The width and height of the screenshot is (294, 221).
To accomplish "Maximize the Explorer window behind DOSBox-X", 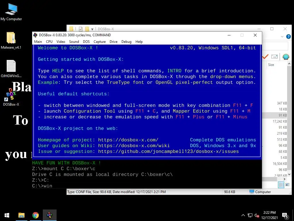I will pyautogui.click(x=272, y=29).
